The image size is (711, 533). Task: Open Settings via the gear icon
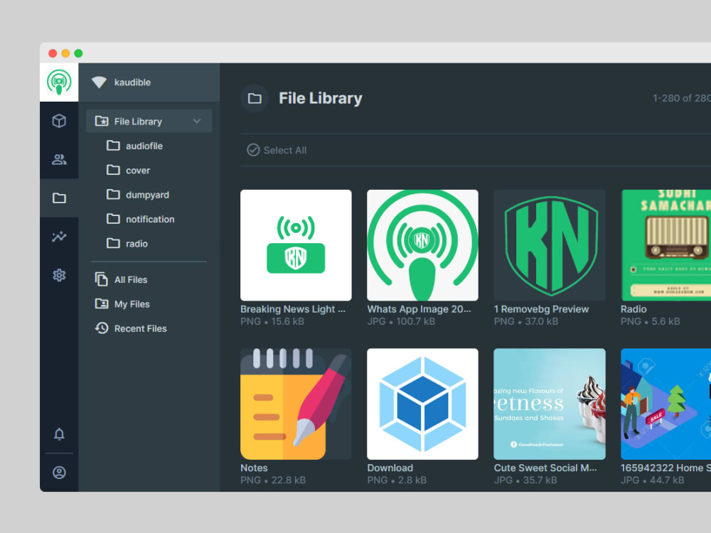59,276
